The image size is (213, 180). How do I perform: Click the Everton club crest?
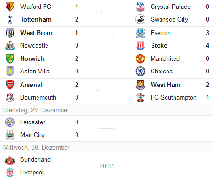pyautogui.click(x=140, y=33)
